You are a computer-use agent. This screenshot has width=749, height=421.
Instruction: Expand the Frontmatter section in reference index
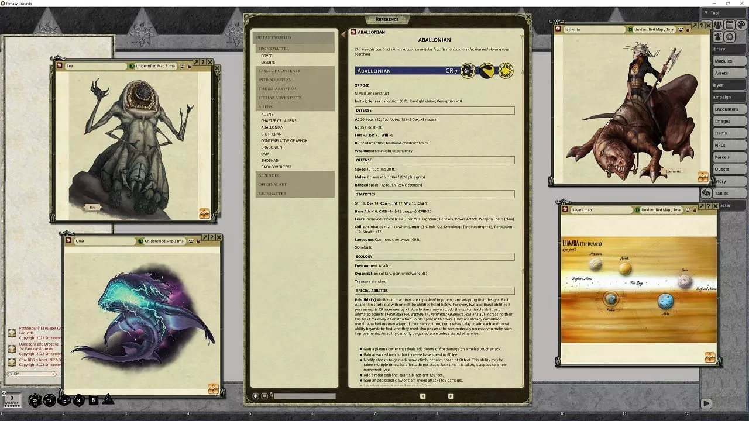coord(294,49)
